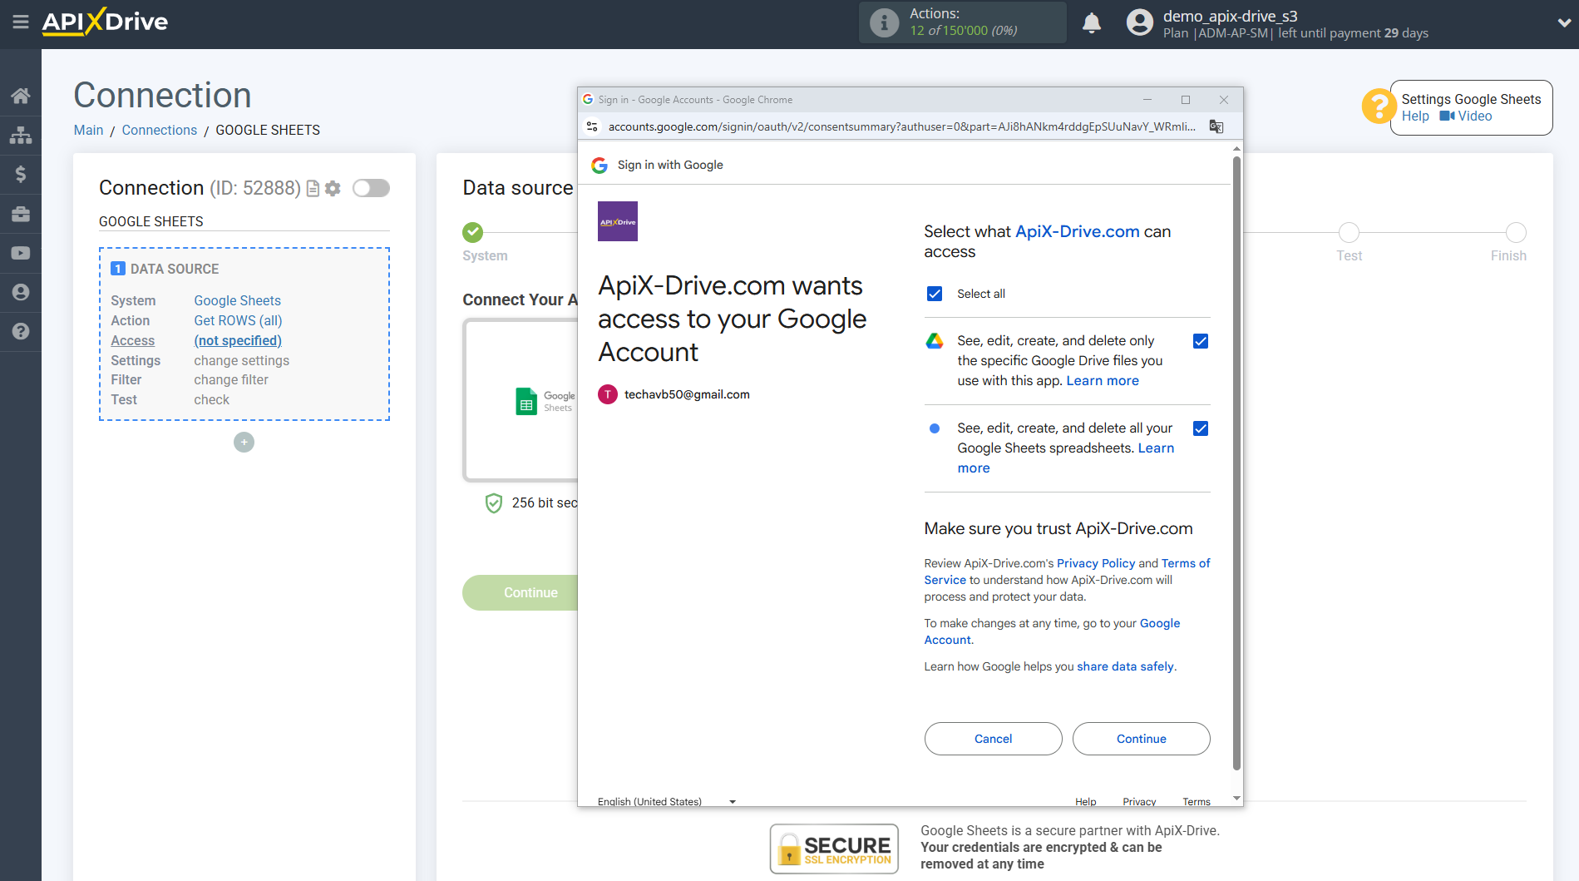Open the connections sitemap icon in sidebar
The height and width of the screenshot is (881, 1579).
[20, 135]
